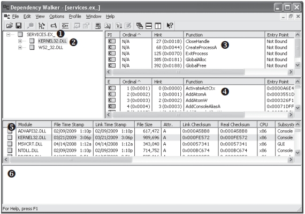The width and height of the screenshot is (305, 214).
Task: Select KERNEL32.DLL in the dependency tree
Action: coord(52,41)
